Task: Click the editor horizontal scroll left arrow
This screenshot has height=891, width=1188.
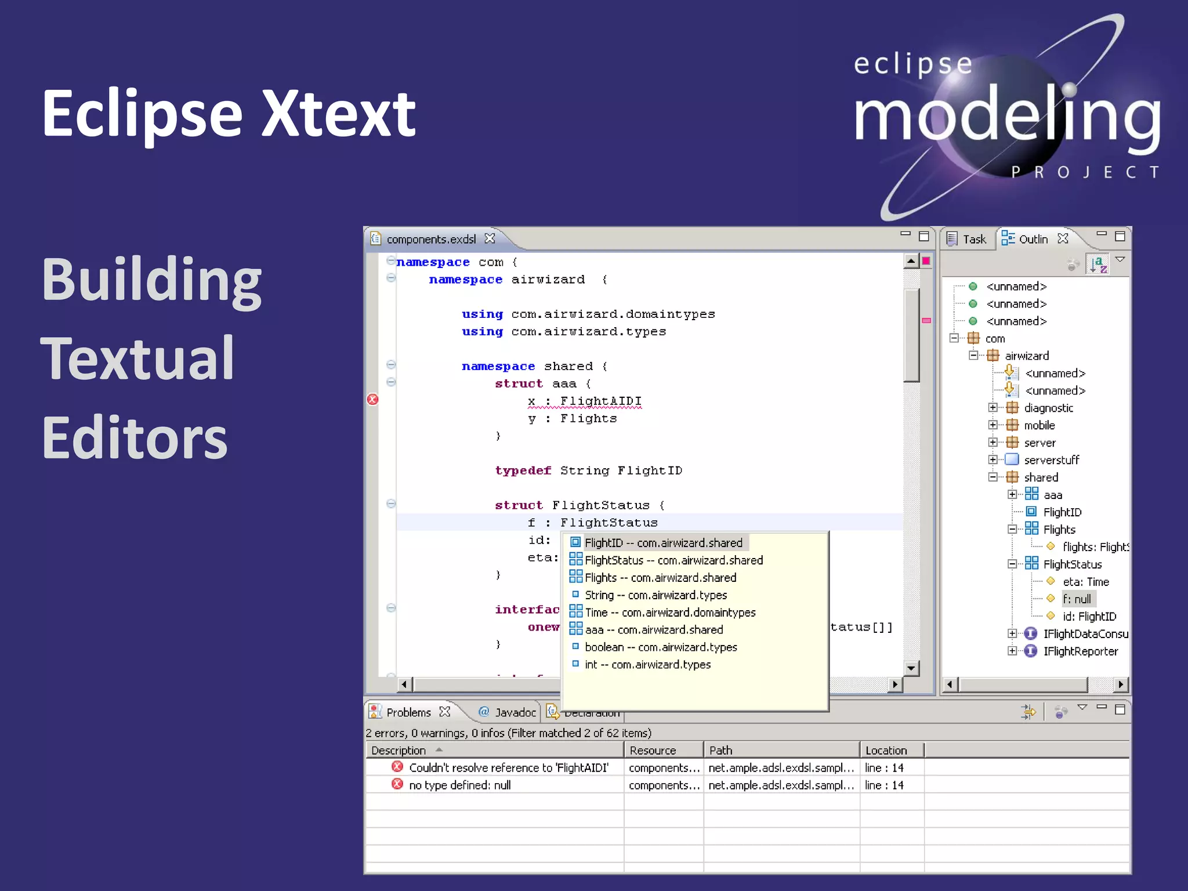Action: 404,684
